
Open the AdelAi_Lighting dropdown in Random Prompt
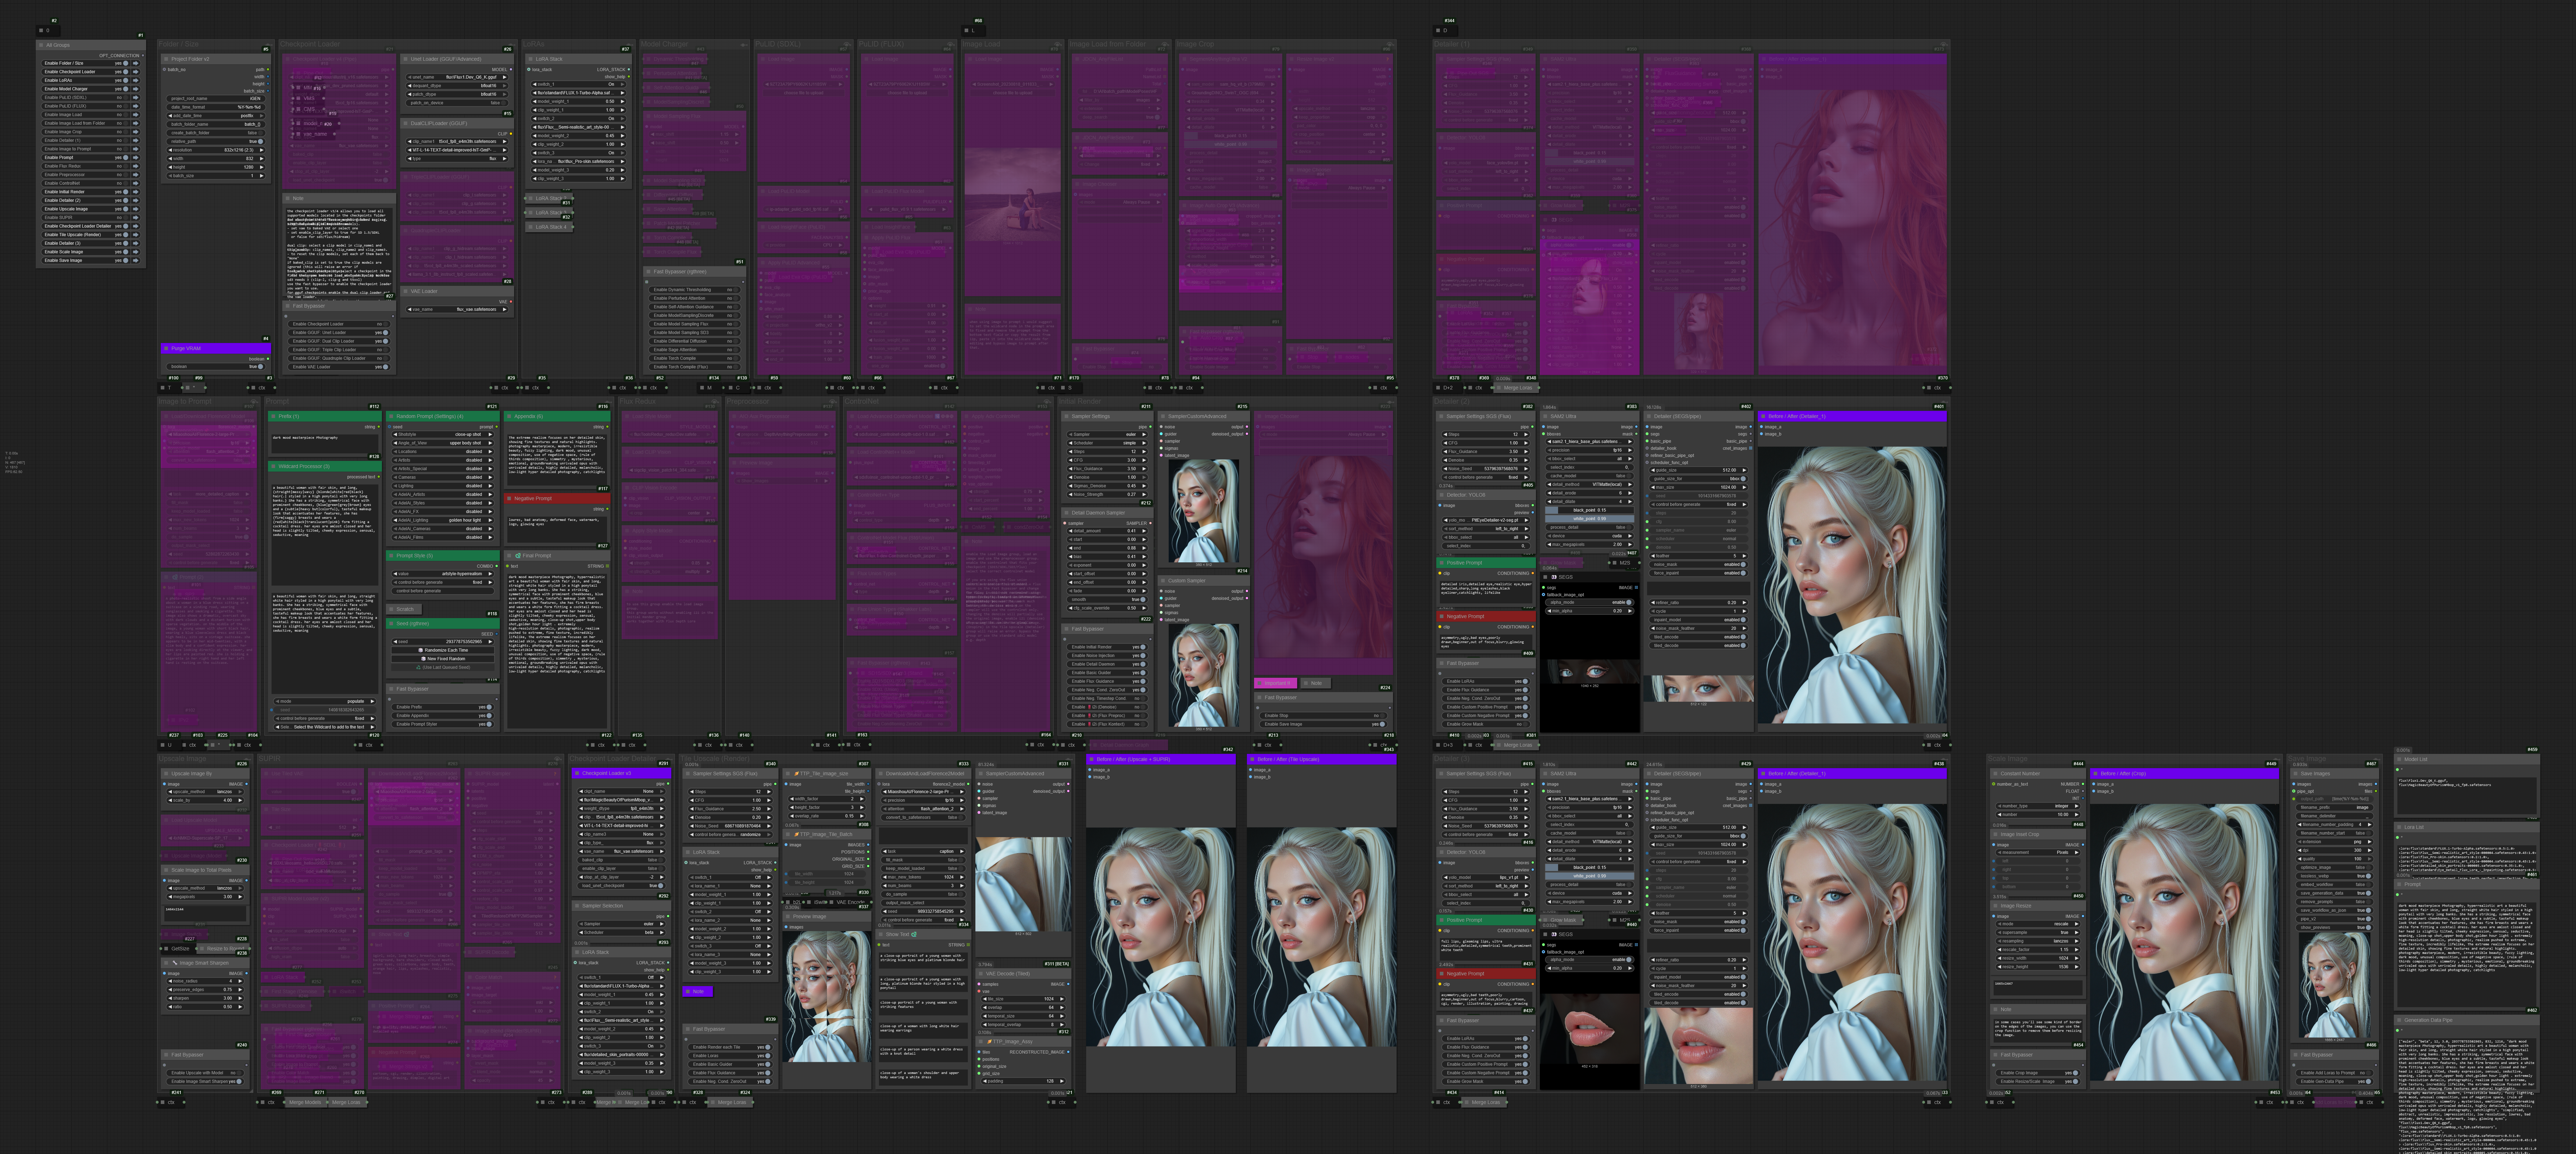pyautogui.click(x=443, y=520)
